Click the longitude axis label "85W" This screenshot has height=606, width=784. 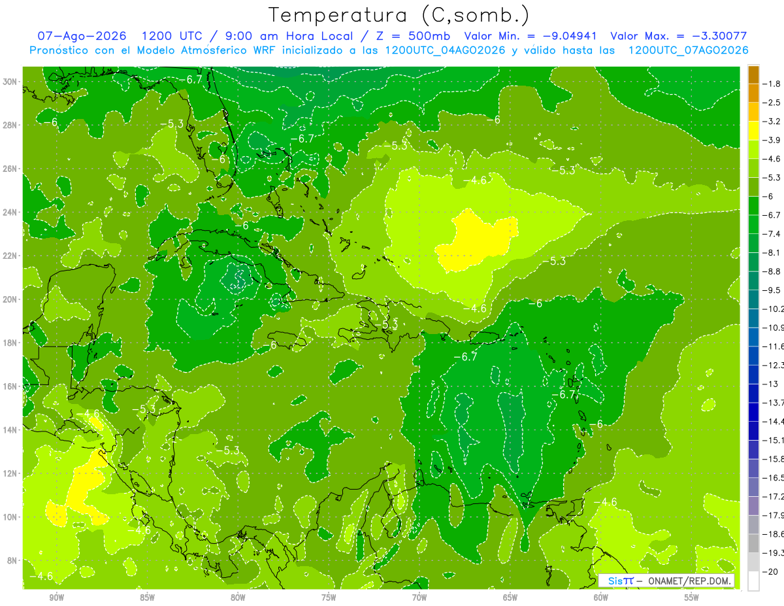(147, 598)
